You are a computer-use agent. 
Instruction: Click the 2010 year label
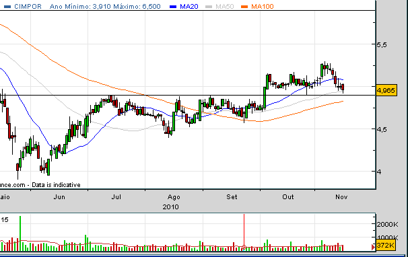click(x=171, y=207)
